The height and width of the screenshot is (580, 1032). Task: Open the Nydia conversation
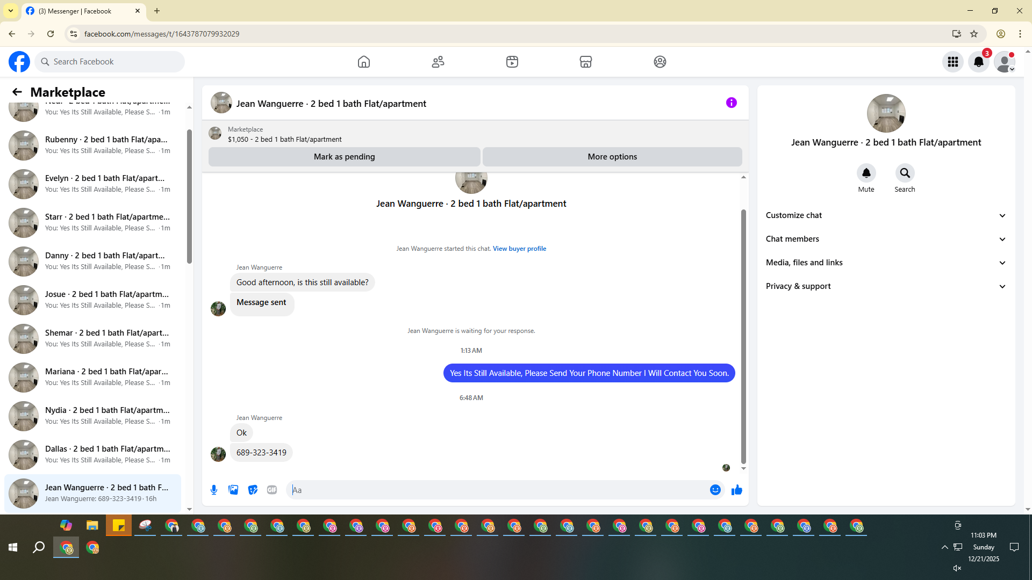[x=92, y=416]
